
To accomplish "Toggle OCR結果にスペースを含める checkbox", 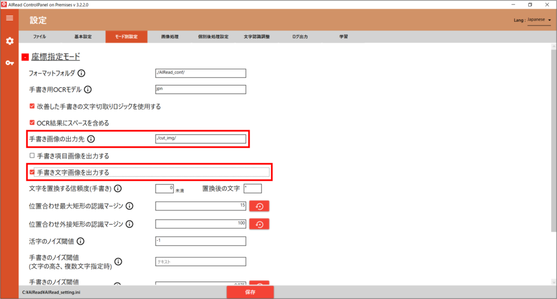I will pos(32,122).
